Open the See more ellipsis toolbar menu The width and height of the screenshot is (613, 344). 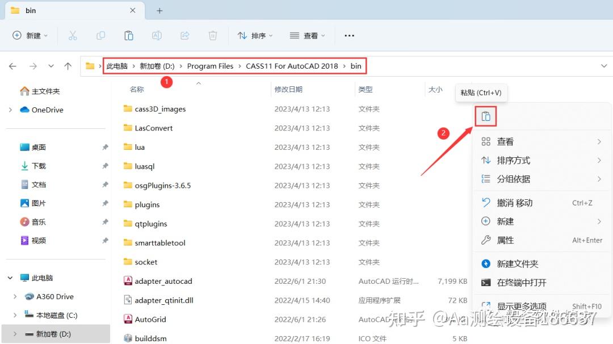click(x=349, y=35)
